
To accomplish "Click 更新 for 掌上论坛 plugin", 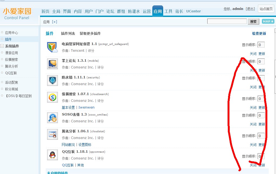I will tap(262, 70).
